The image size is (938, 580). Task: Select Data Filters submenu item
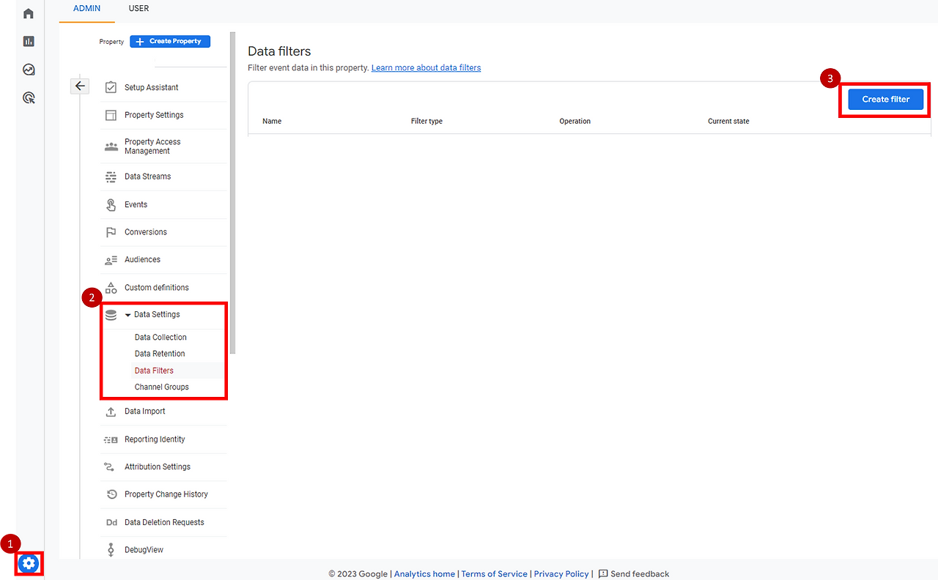pos(154,371)
